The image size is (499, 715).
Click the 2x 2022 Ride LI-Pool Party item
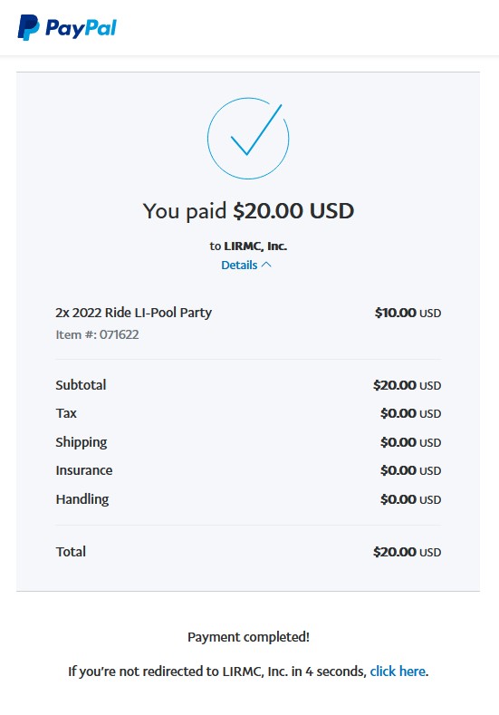click(133, 313)
